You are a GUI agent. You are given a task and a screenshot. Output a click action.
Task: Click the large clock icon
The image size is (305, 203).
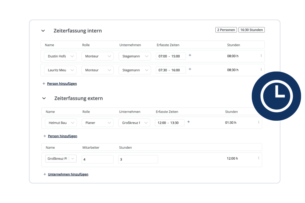(276, 96)
